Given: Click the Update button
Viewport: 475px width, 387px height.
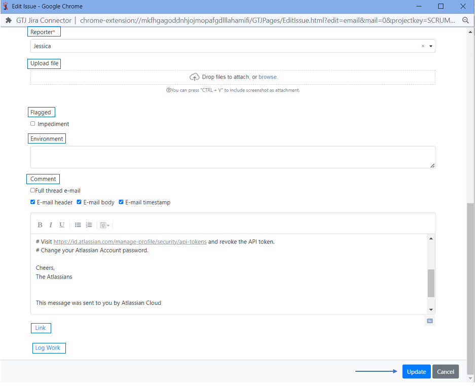Looking at the screenshot, I should 416,372.
